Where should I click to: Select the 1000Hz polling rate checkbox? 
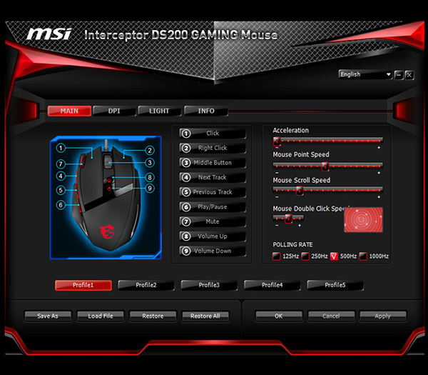[x=363, y=256]
